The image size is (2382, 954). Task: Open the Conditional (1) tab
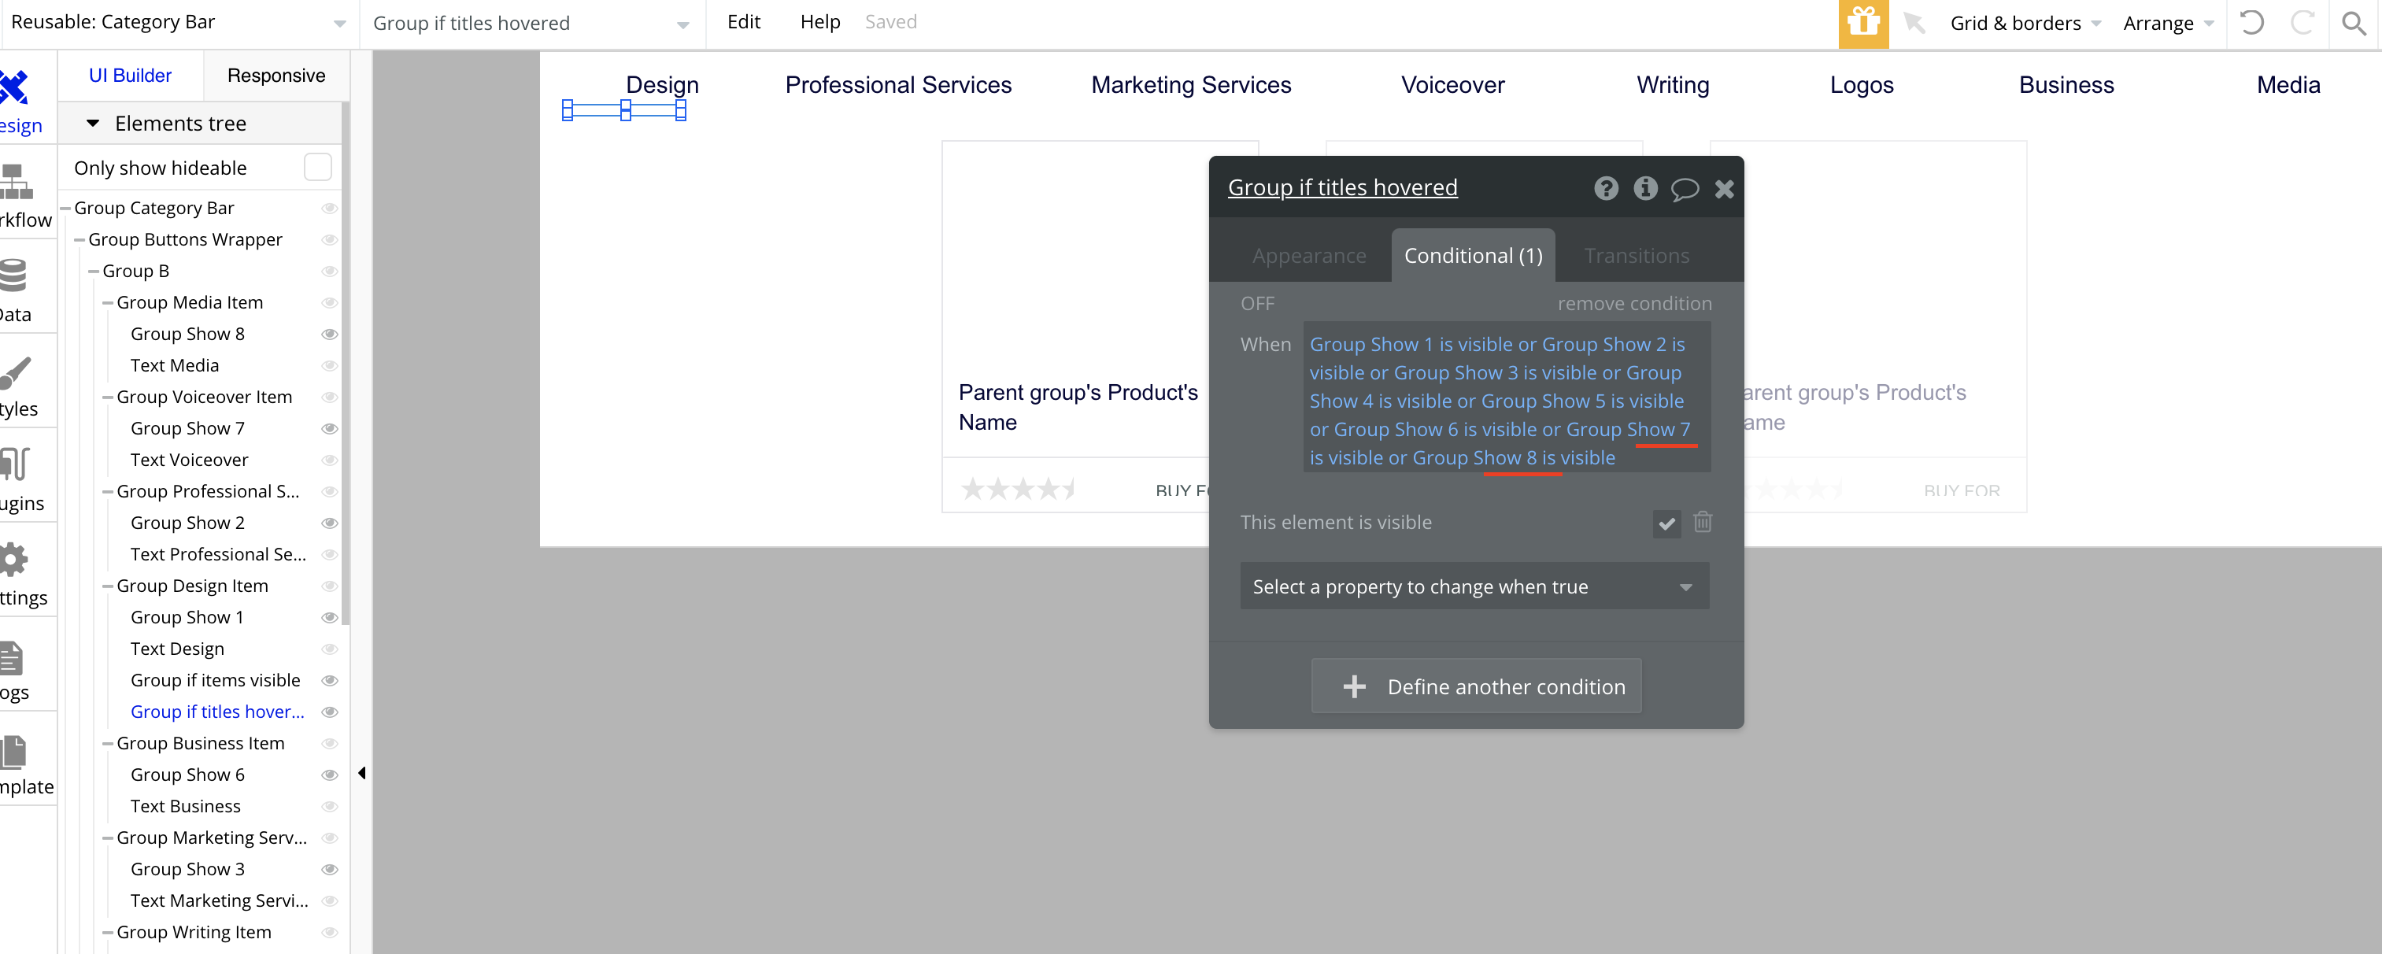(x=1473, y=255)
